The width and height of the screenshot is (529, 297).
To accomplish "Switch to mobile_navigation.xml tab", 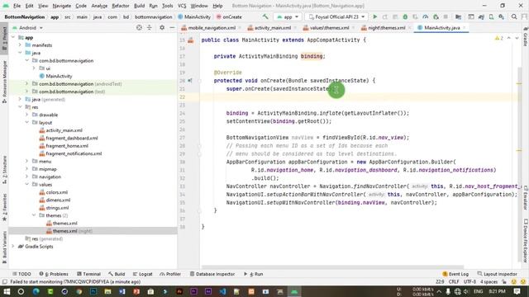I will [x=212, y=27].
